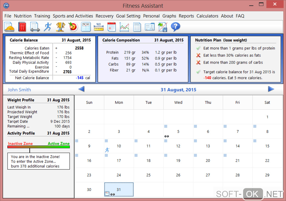The width and height of the screenshot is (286, 201).
Task: Click the John Smith profile link
Action: [19, 90]
